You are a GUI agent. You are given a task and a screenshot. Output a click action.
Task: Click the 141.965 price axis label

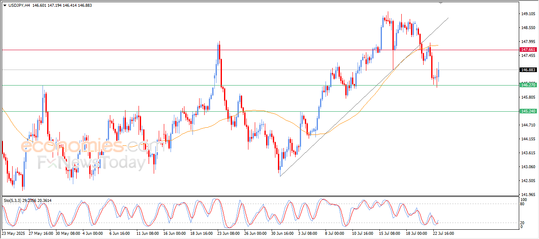click(x=528, y=194)
